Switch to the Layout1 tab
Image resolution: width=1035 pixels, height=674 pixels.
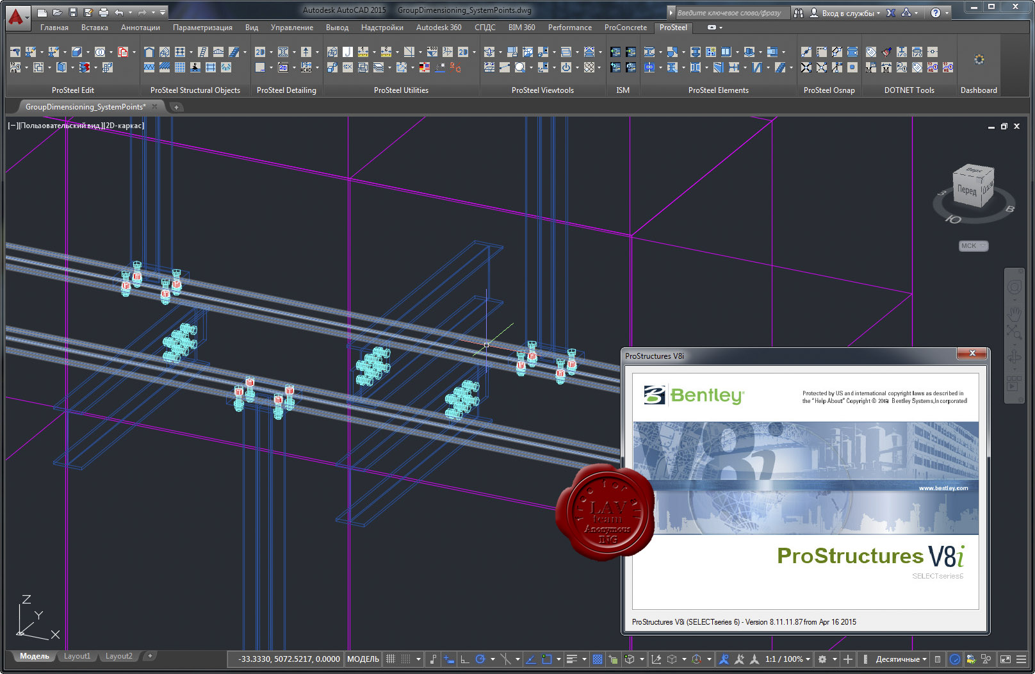pyautogui.click(x=77, y=656)
